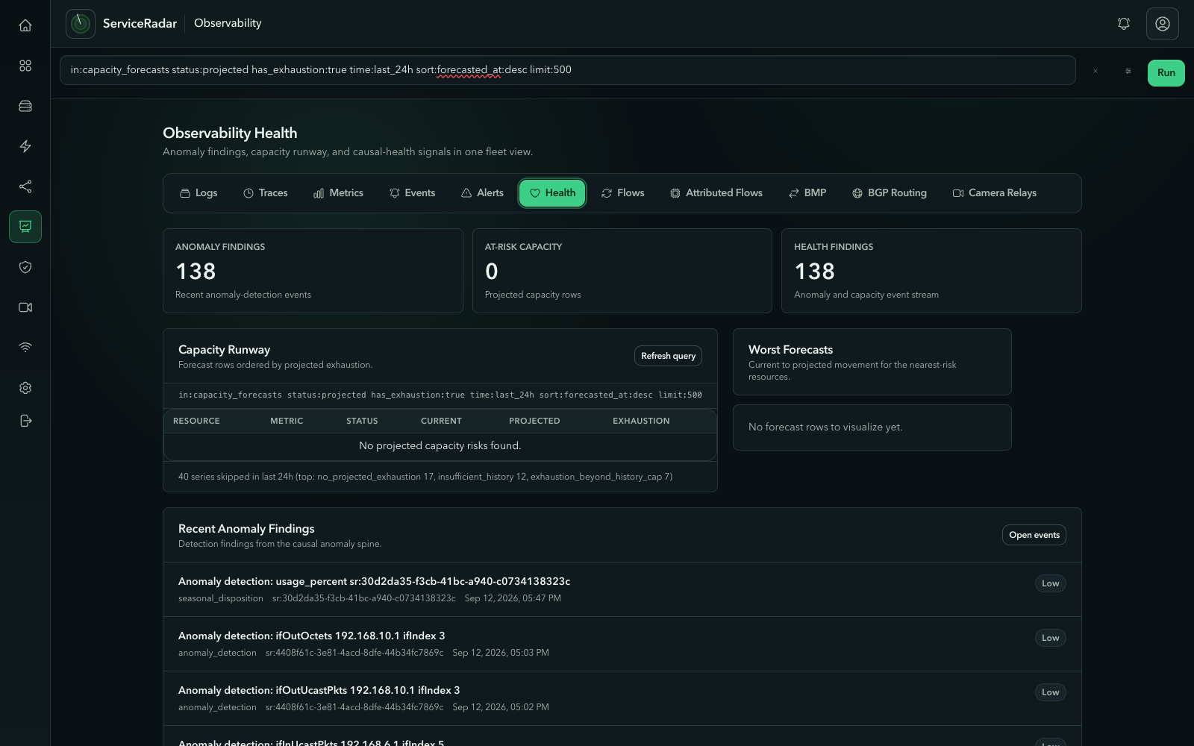Click into the capacity_forecasts query input field
Image resolution: width=1194 pixels, height=746 pixels.
568,70
